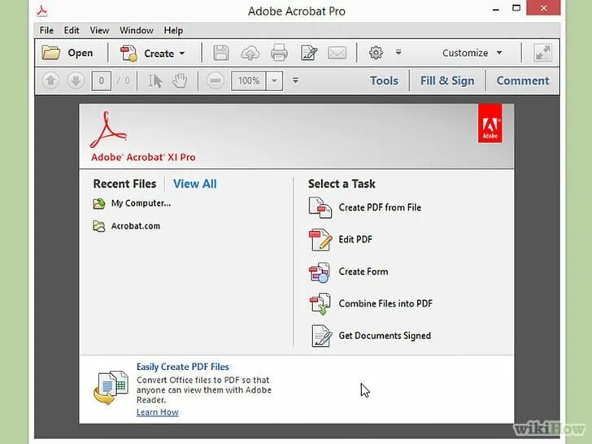592x444 pixels.
Task: Open the Edit menu
Action: [x=72, y=30]
